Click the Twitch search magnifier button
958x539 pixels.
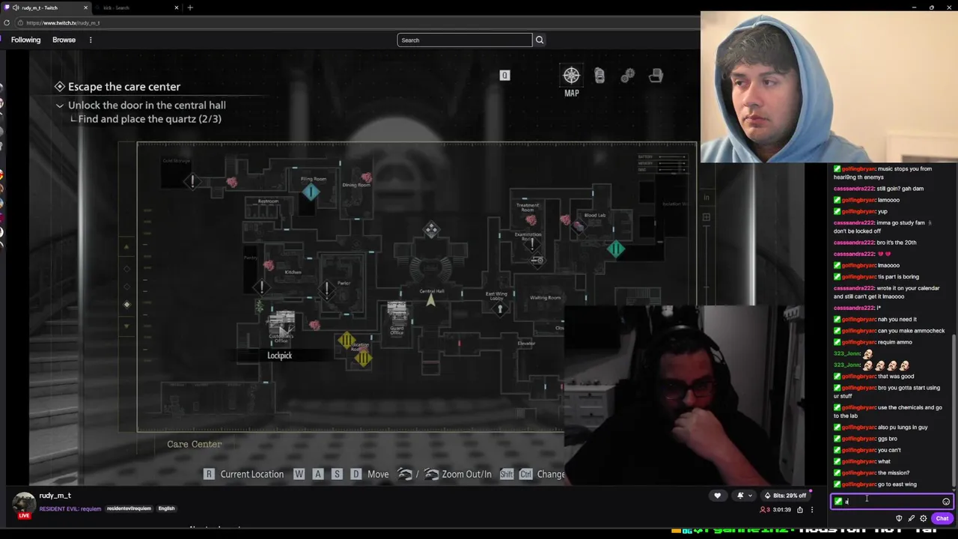click(x=540, y=40)
